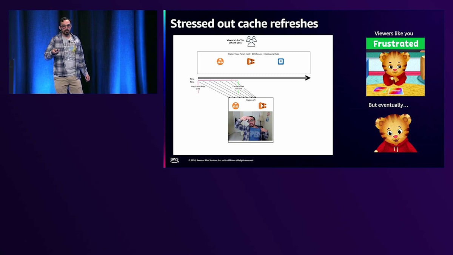The width and height of the screenshot is (453, 255).
Task: Select the smiling Daniel Tiger picture
Action: point(395,132)
